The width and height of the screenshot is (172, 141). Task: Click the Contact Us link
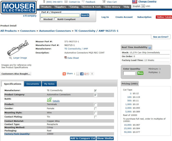[x=74, y=2]
